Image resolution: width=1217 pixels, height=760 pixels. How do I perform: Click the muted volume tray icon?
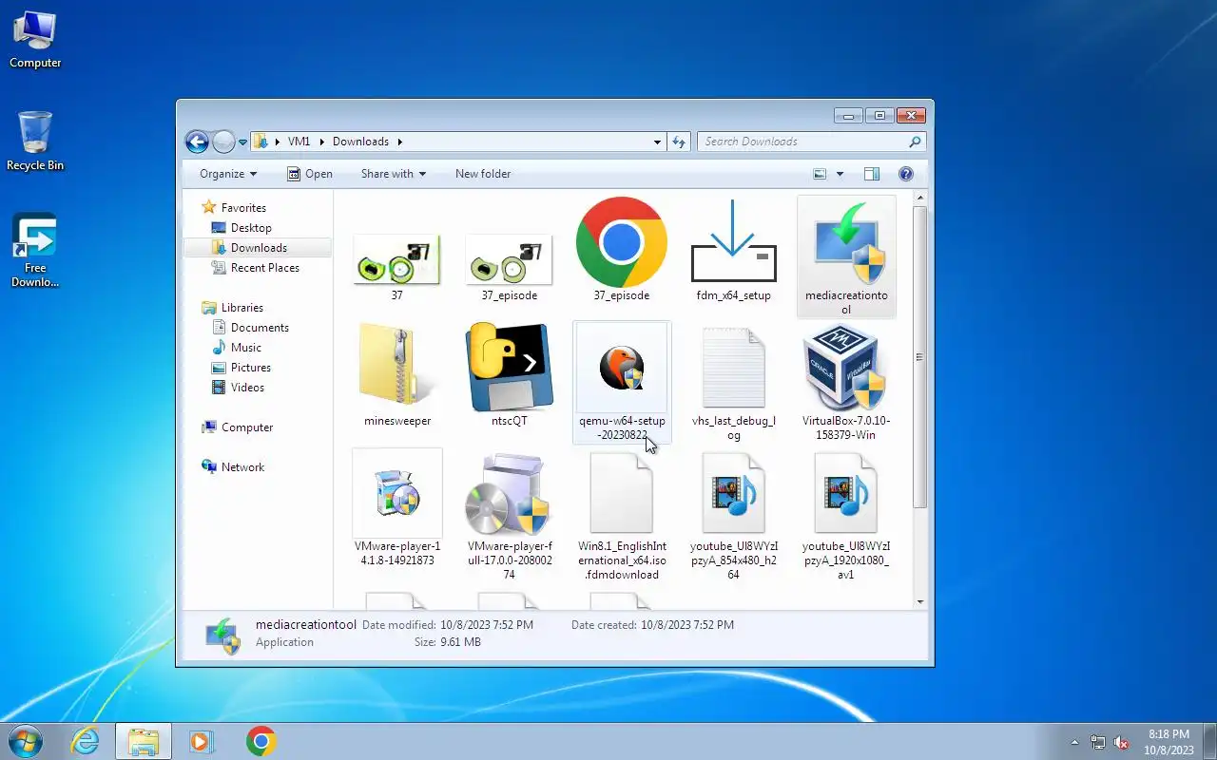(1122, 742)
